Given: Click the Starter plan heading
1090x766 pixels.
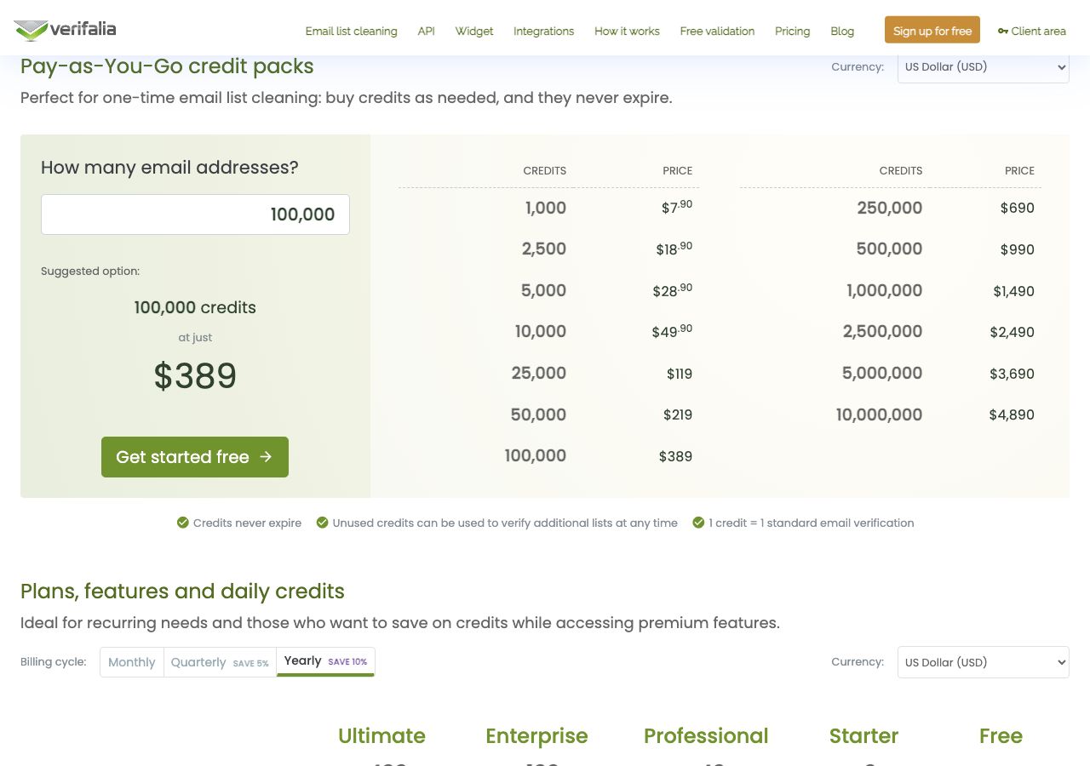Looking at the screenshot, I should 863,736.
